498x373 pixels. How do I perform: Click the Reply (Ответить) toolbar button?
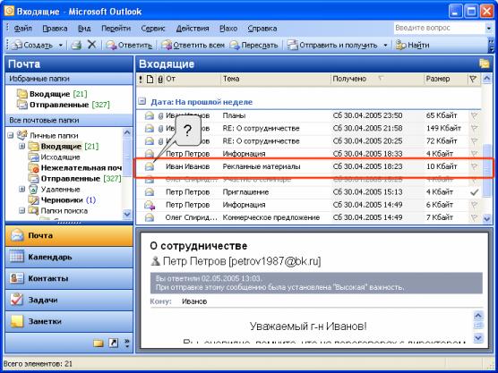(129, 45)
